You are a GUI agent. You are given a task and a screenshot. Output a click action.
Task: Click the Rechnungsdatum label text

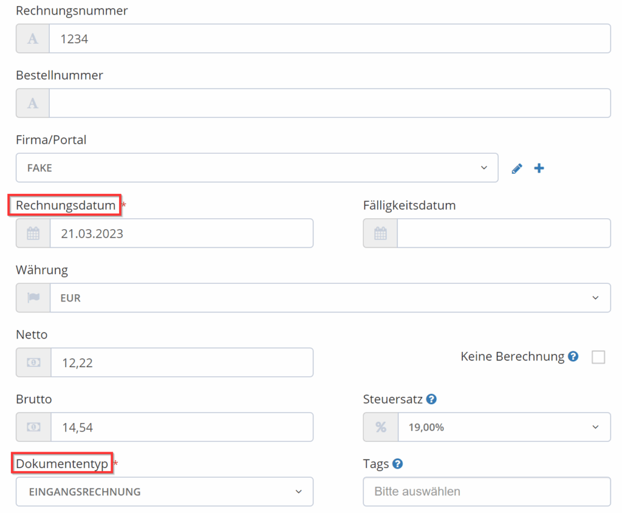point(66,205)
